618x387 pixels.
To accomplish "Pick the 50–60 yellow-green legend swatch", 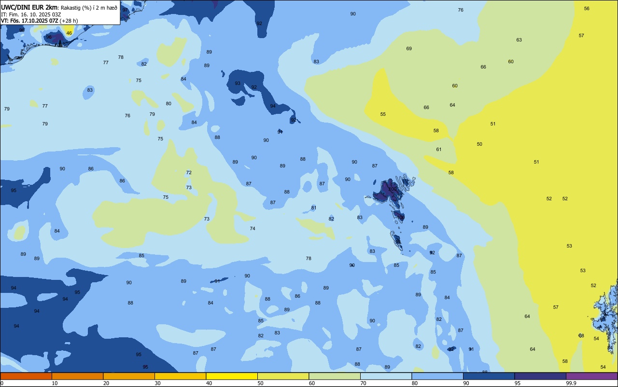I will (x=283, y=376).
